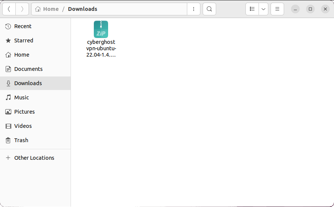Open the search magnifier button
Image resolution: width=334 pixels, height=207 pixels.
[209, 9]
